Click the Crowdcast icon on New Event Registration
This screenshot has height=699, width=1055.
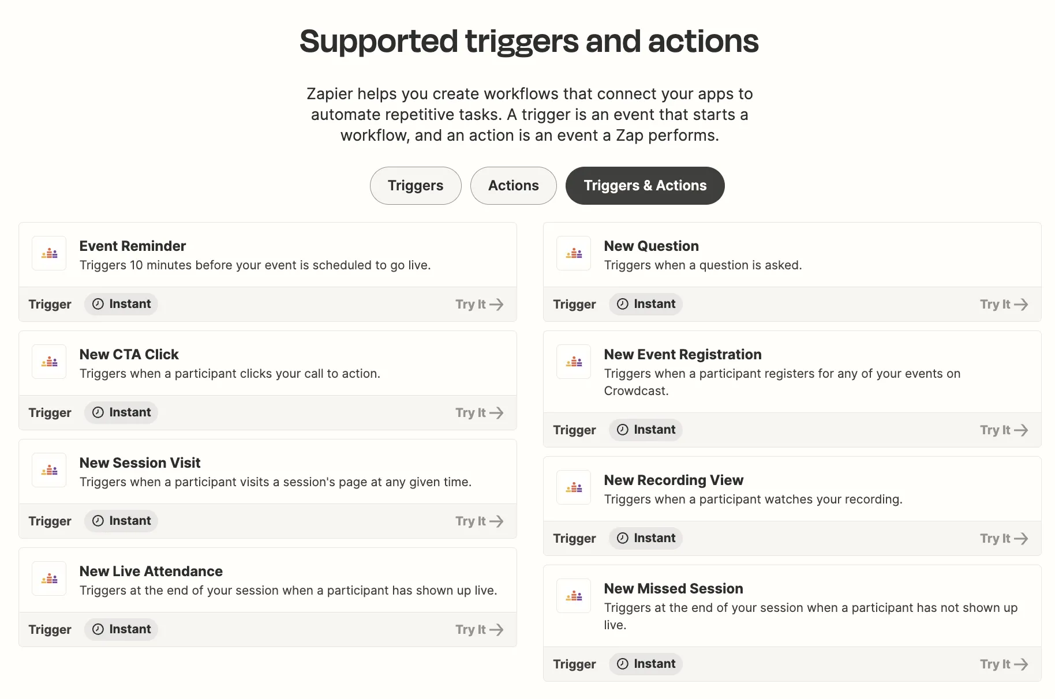pyautogui.click(x=573, y=361)
